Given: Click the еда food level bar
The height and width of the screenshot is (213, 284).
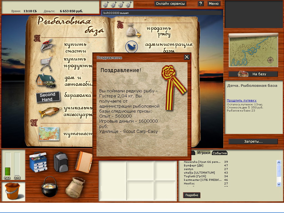Looking at the screenshot, I should (7, 164).
